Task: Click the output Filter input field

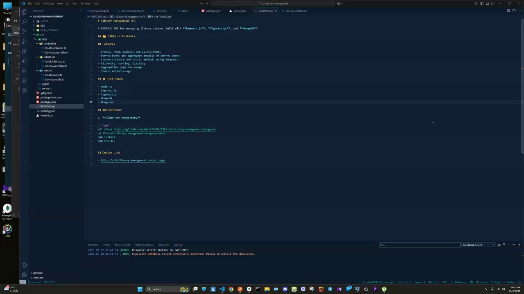Action: point(419,245)
